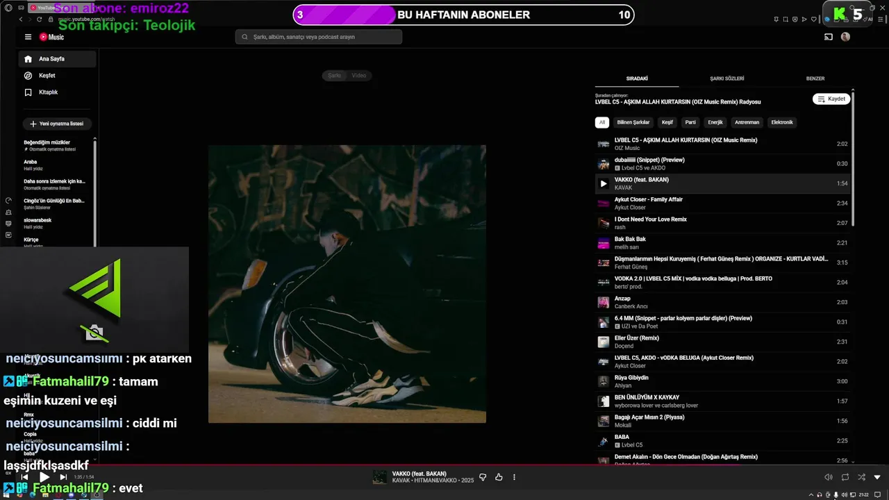Open the Windows Start menu
This screenshot has width=889, height=500.
pos(6,494)
